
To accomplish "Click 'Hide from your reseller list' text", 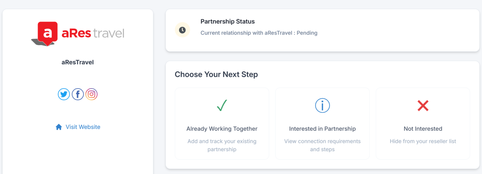I will click(423, 141).
